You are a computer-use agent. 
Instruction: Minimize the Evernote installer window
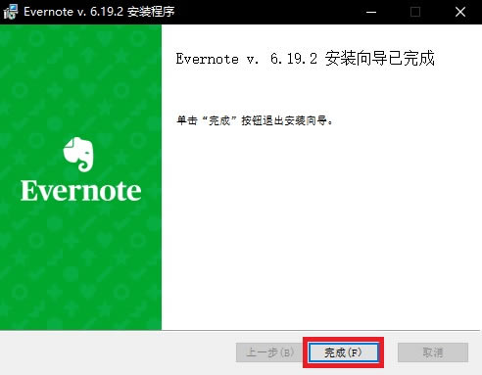(371, 12)
